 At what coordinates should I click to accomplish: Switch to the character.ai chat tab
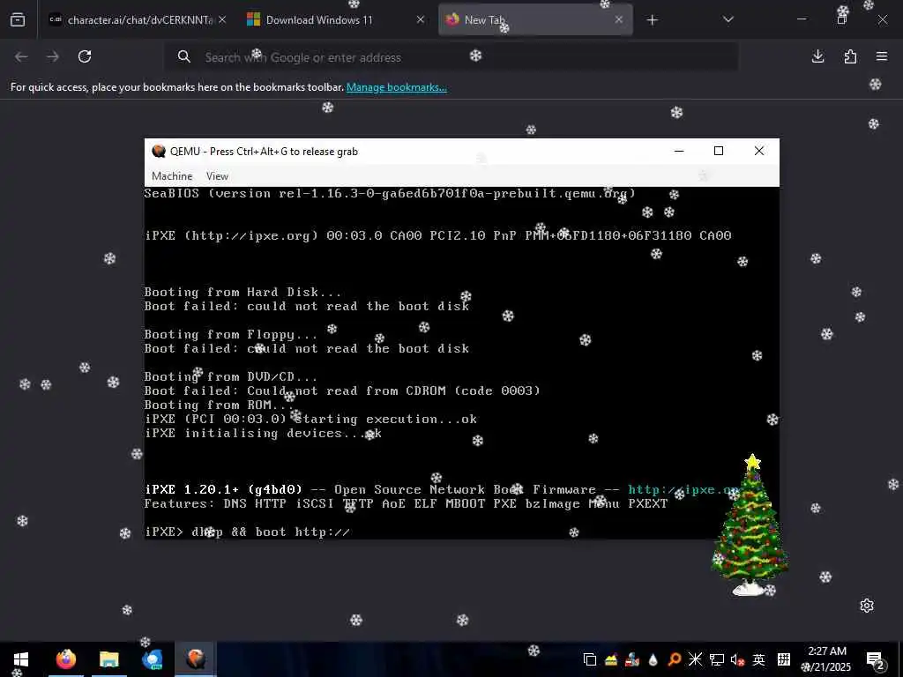pyautogui.click(x=137, y=19)
